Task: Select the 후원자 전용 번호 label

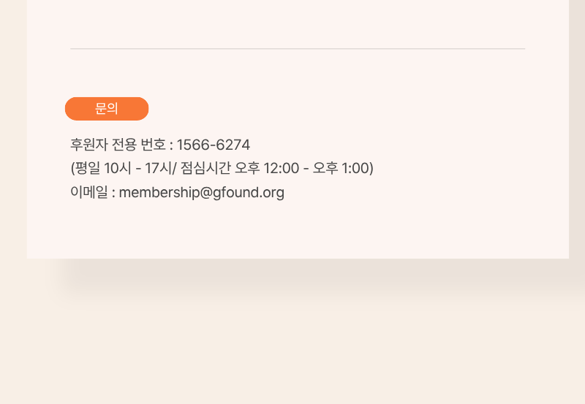Action: tap(118, 145)
